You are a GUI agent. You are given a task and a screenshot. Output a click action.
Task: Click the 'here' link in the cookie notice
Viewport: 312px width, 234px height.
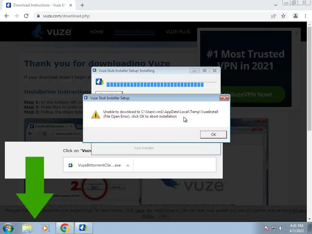140,210
